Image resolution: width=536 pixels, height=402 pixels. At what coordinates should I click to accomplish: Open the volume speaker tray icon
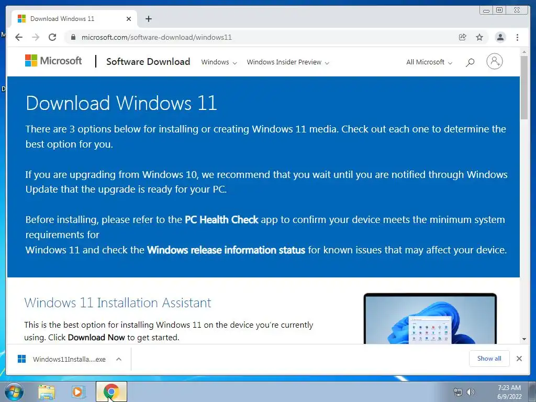point(471,393)
